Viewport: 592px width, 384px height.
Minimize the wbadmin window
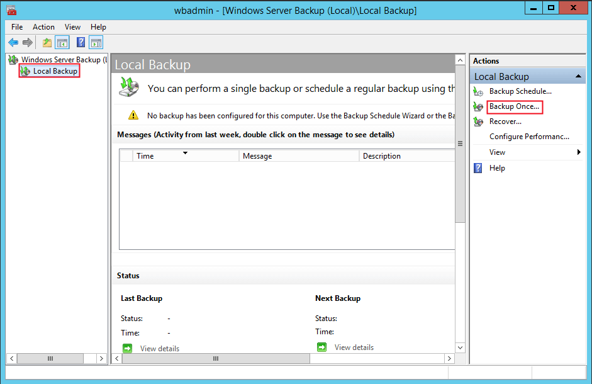click(533, 8)
